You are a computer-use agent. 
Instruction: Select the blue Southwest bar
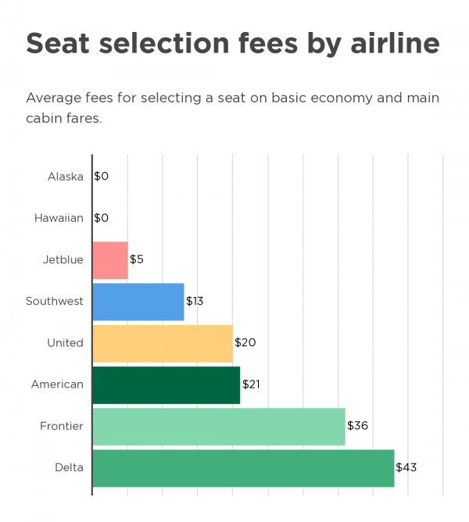pos(138,302)
